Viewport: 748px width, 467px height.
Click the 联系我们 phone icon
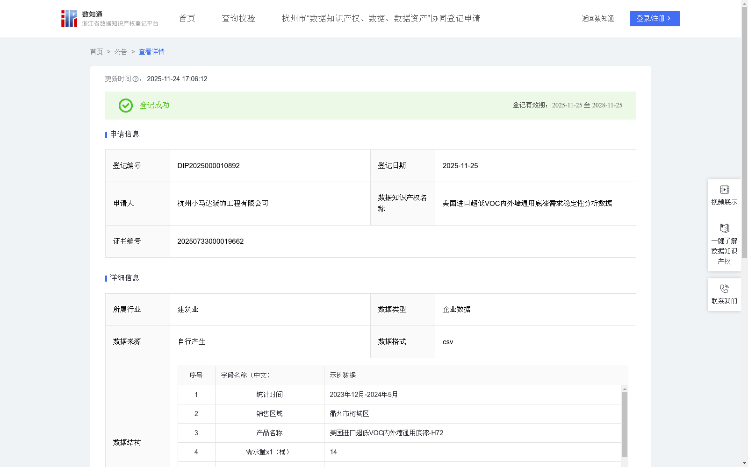[x=724, y=289]
